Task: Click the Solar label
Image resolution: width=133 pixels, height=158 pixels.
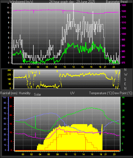Action: (x=37, y=95)
